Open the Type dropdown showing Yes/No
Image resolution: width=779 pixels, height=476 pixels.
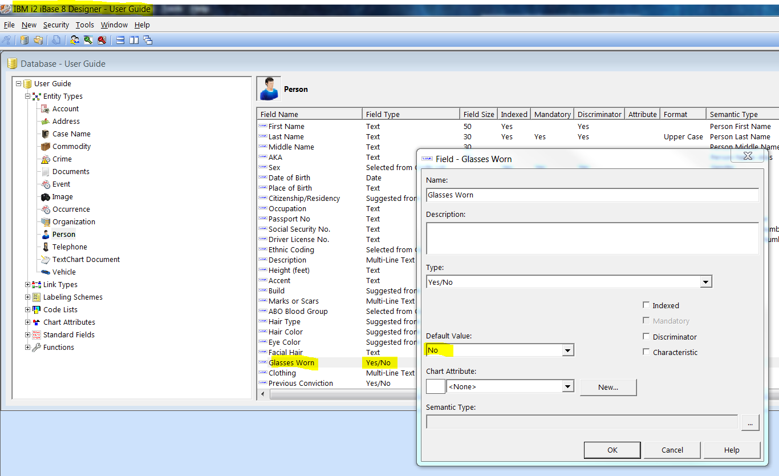click(x=705, y=282)
